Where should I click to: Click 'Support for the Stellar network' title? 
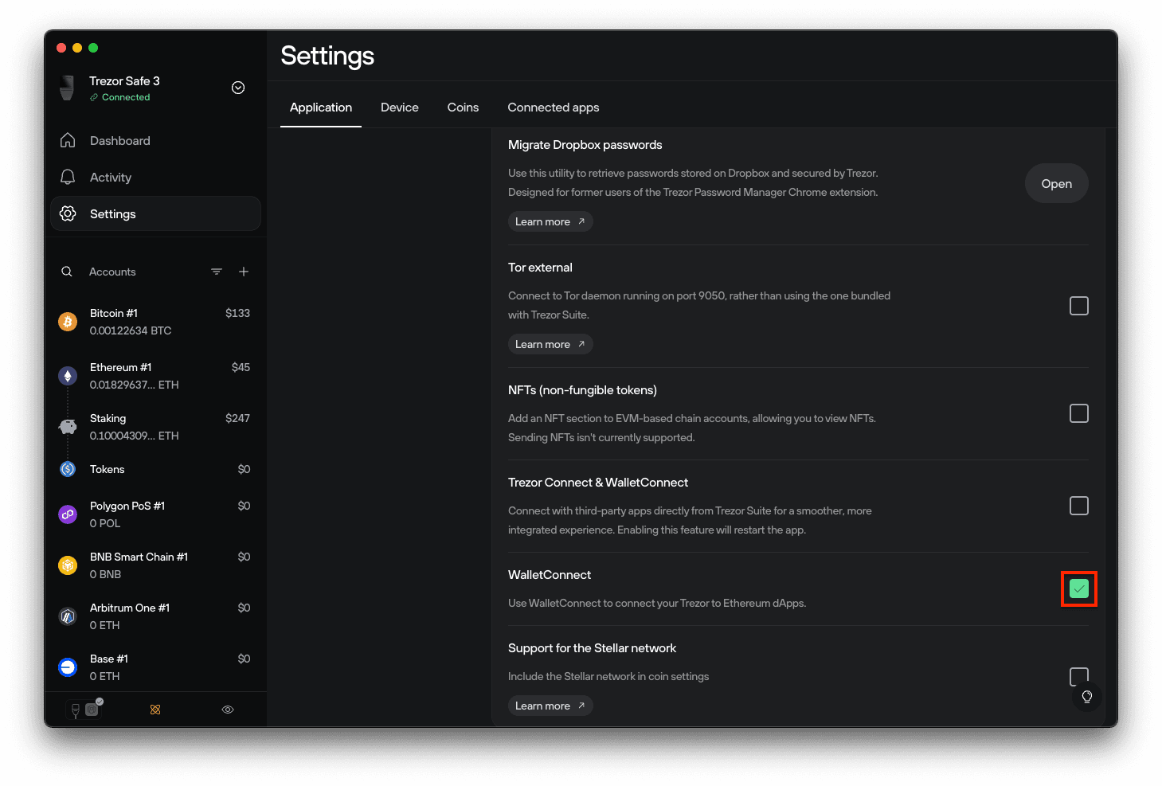592,648
